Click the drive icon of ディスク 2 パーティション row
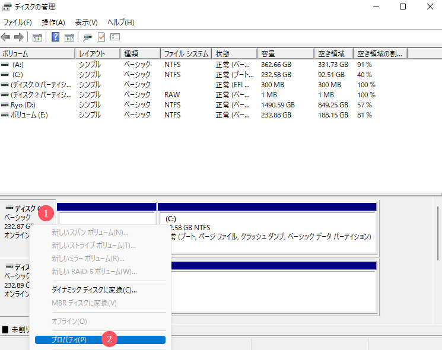442x350 pixels. [5, 95]
